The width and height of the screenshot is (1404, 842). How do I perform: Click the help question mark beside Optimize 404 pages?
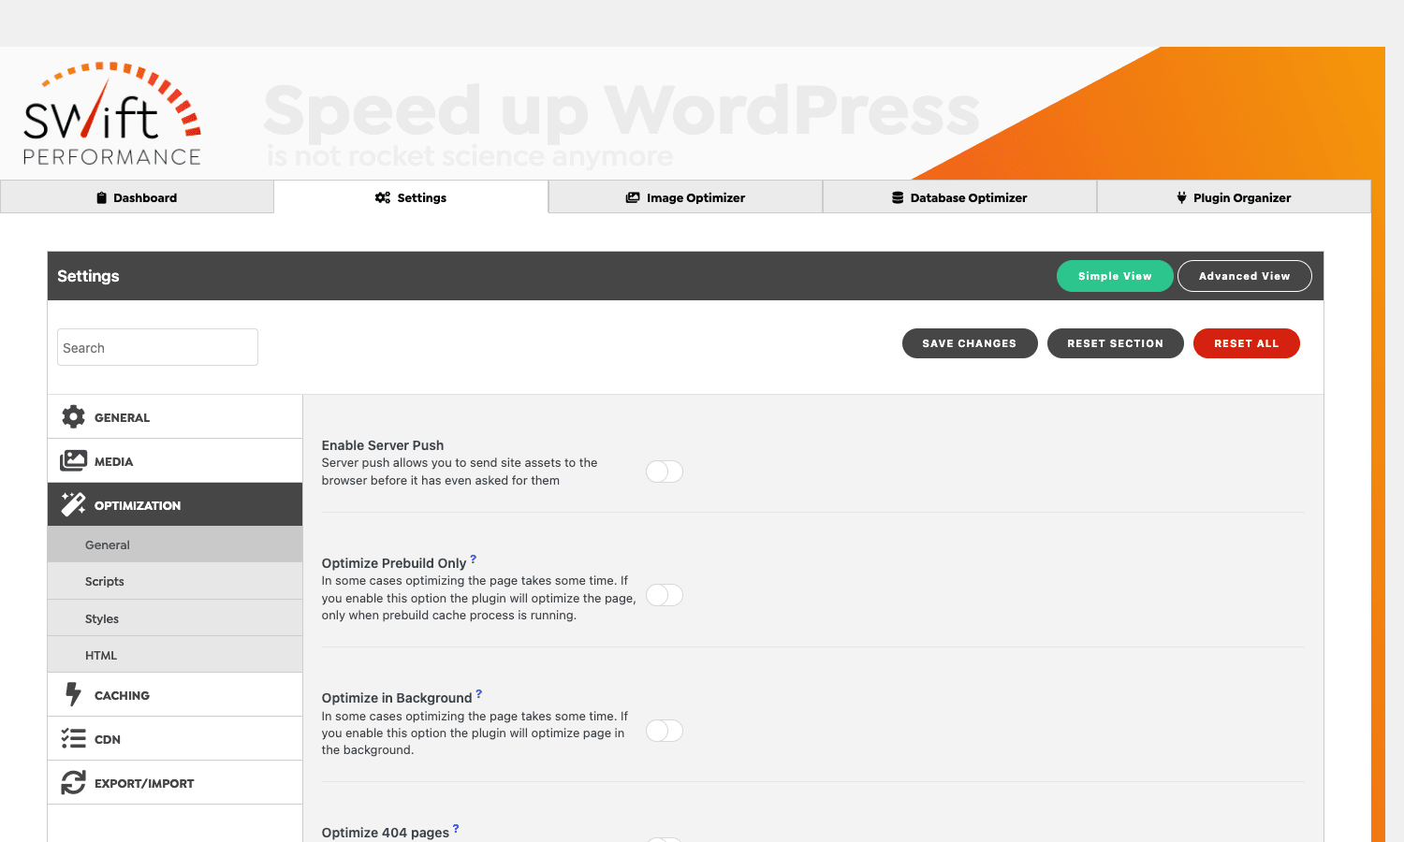(456, 829)
